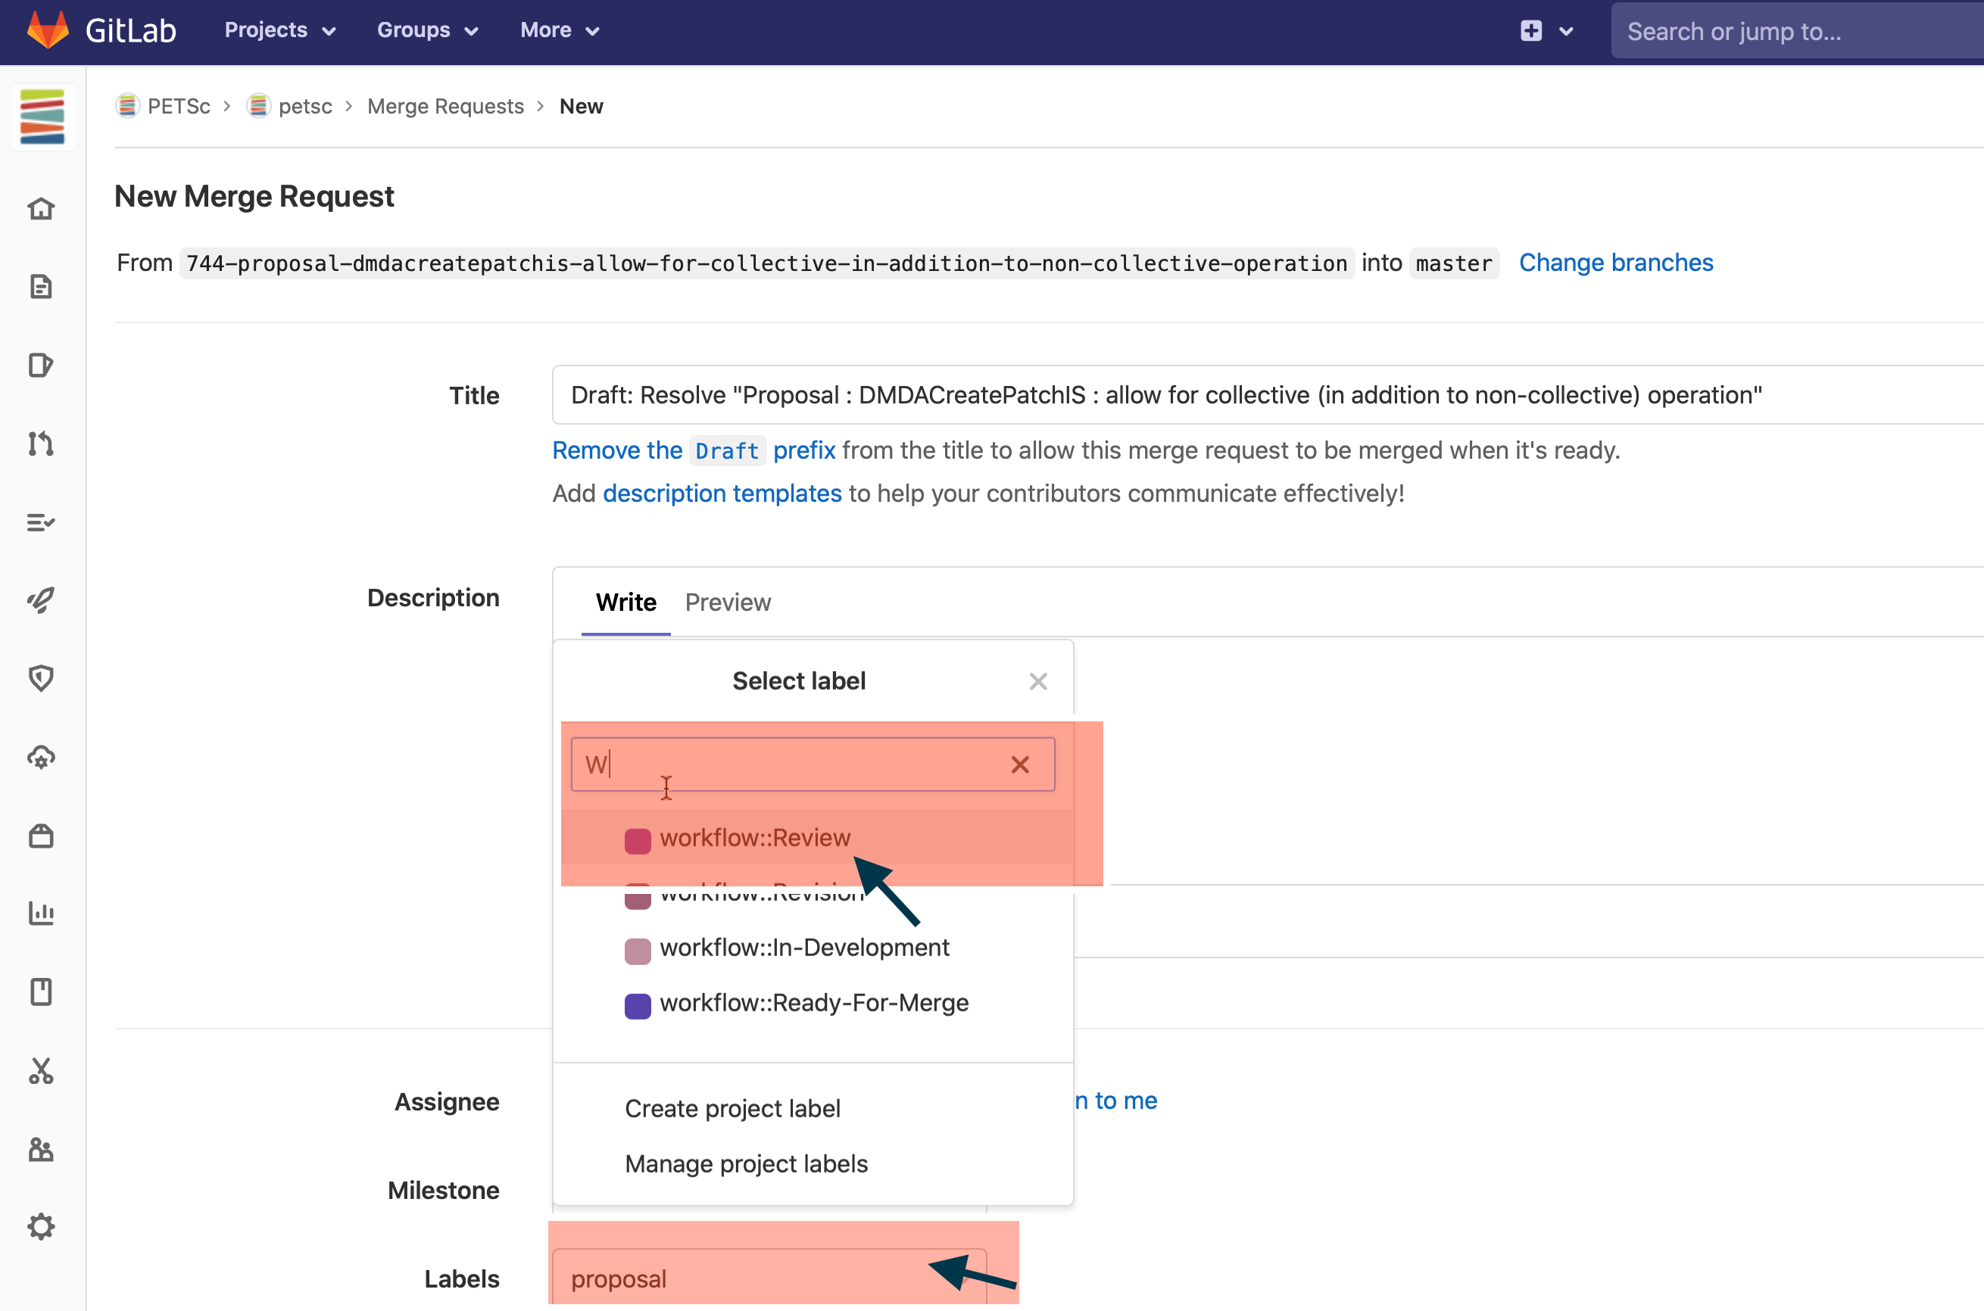Viewport: 1984px width, 1311px height.
Task: Open Wiki book icon in sidebar
Action: [41, 992]
